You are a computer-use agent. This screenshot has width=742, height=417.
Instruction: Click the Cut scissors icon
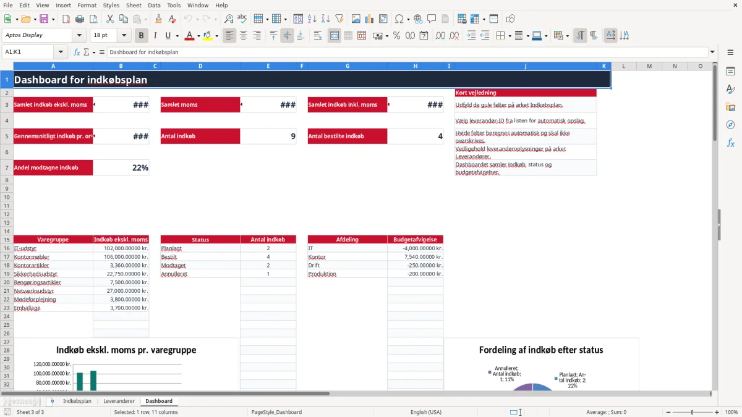[x=109, y=19]
